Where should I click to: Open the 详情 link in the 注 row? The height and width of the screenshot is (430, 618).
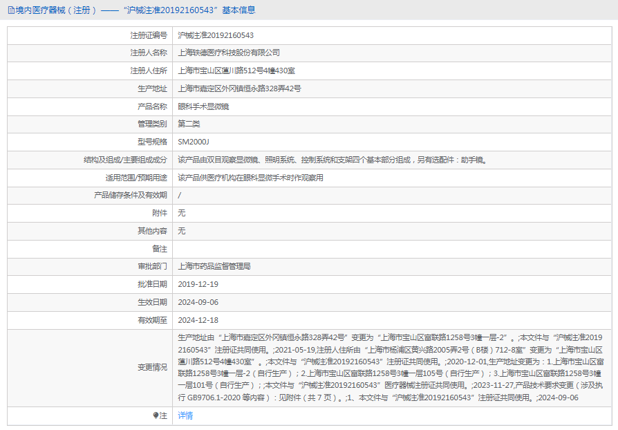[185, 415]
